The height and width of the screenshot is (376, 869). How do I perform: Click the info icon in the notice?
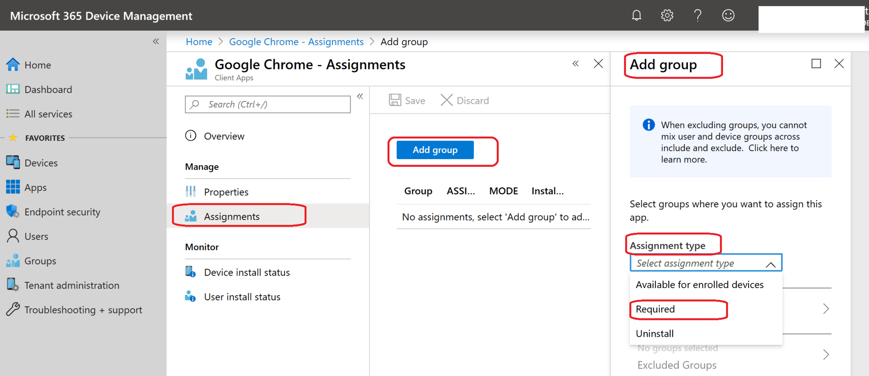649,125
